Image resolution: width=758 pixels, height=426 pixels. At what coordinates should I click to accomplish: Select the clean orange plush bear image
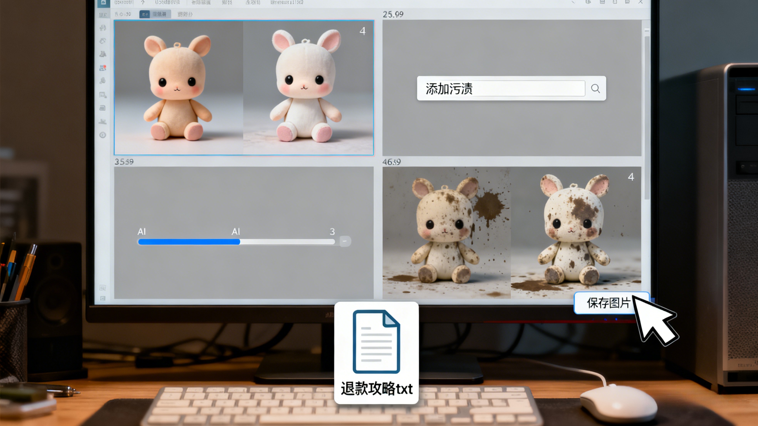tap(178, 88)
